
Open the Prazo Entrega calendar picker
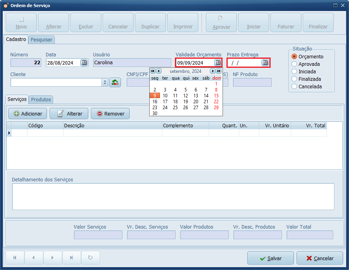coord(265,63)
